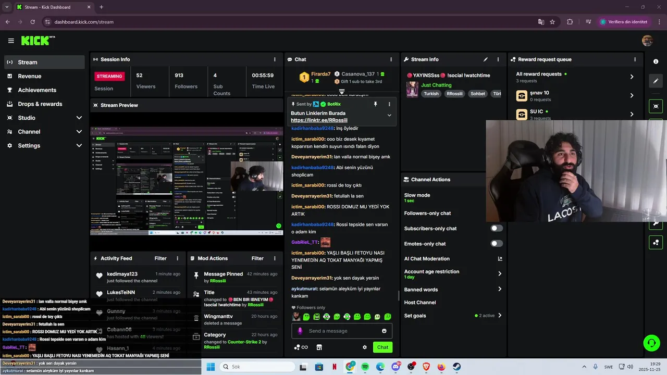Open şınav 10 reward requests arrow
The width and height of the screenshot is (667, 375).
[632, 95]
